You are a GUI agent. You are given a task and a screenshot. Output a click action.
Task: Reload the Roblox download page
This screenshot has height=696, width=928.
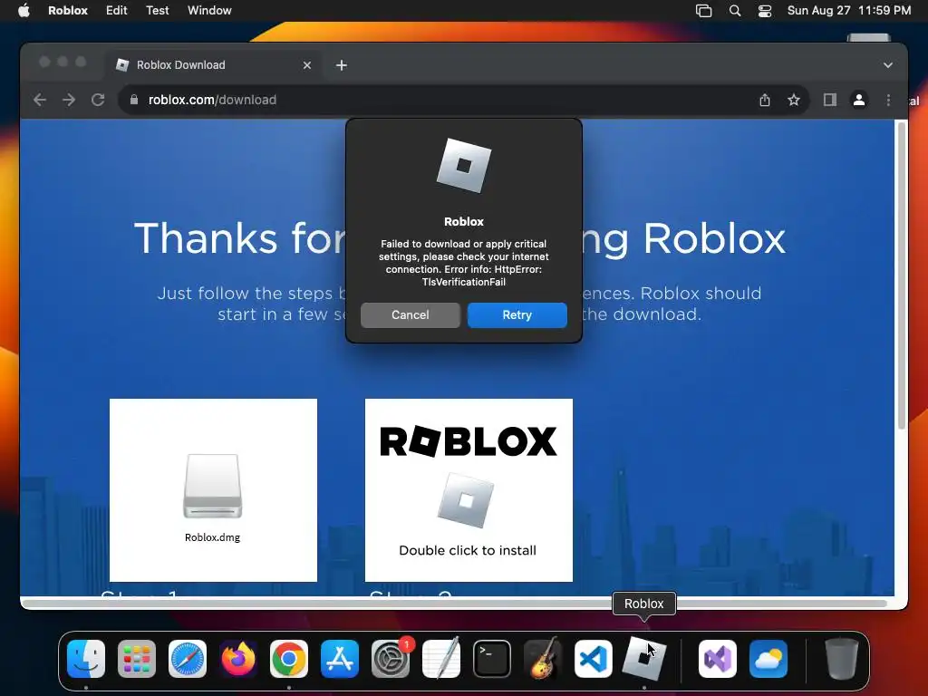coord(98,100)
